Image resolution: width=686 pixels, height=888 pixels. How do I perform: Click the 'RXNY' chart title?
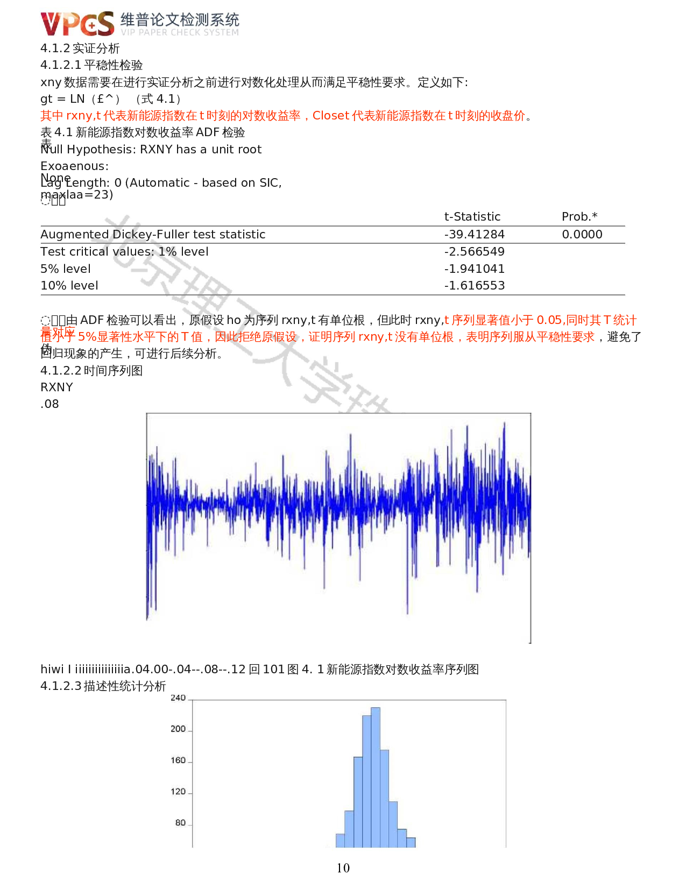[57, 387]
